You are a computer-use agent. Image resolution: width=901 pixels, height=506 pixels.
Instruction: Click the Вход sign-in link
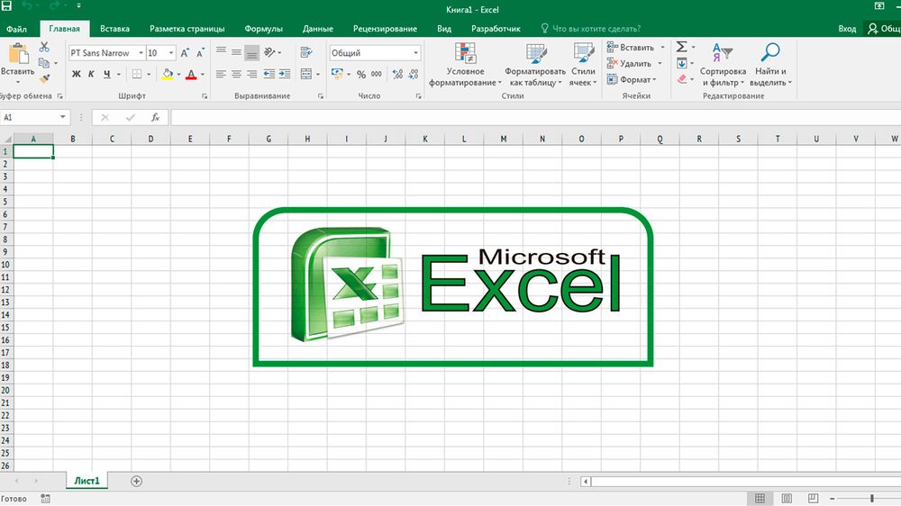coord(847,29)
